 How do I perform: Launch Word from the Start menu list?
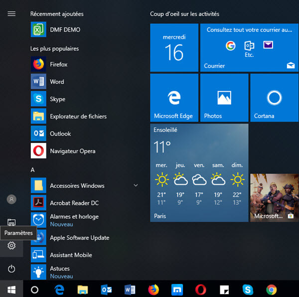click(57, 82)
